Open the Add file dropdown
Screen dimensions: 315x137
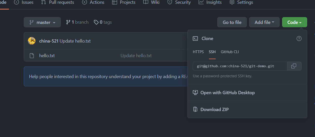pyautogui.click(x=264, y=22)
